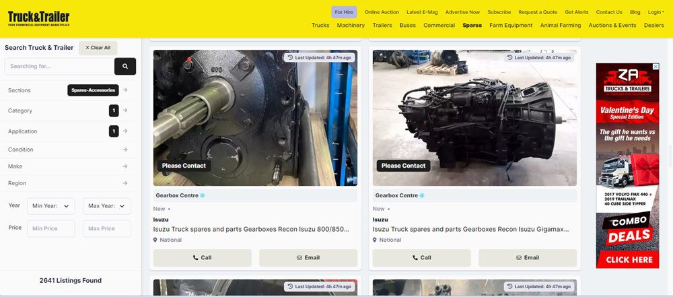Viewport: 673px width, 297px height.
Task: Expand the Condition filter arrow
Action: point(125,150)
